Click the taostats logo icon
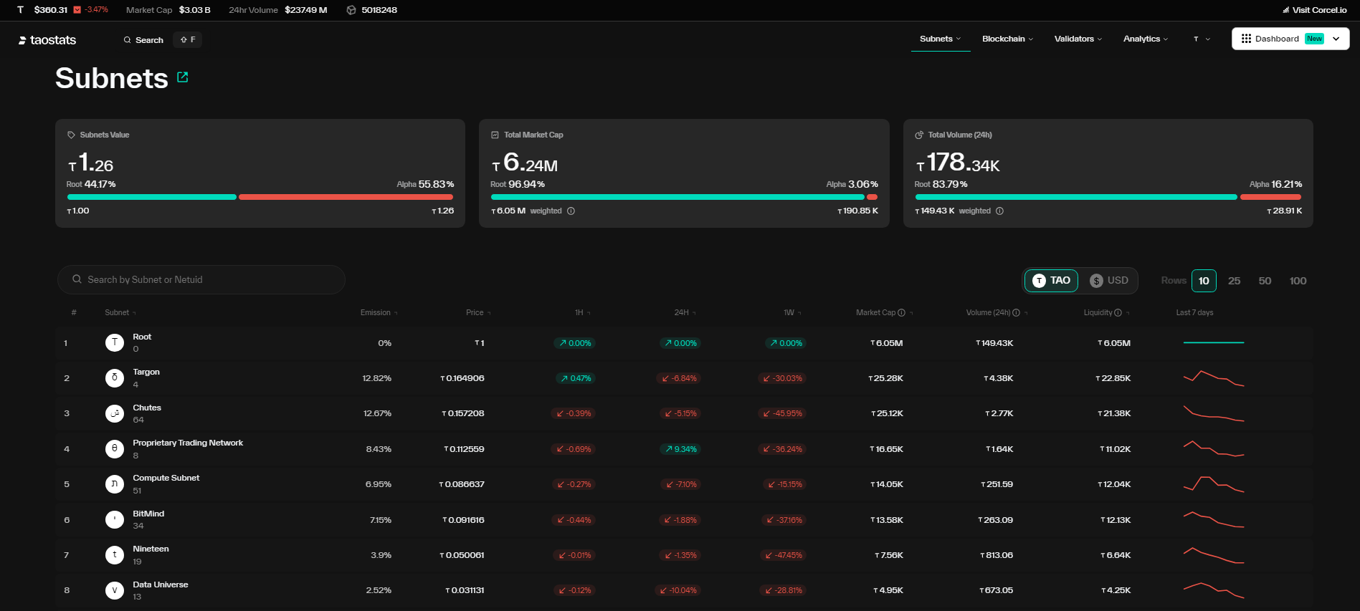The height and width of the screenshot is (611, 1360). click(22, 40)
